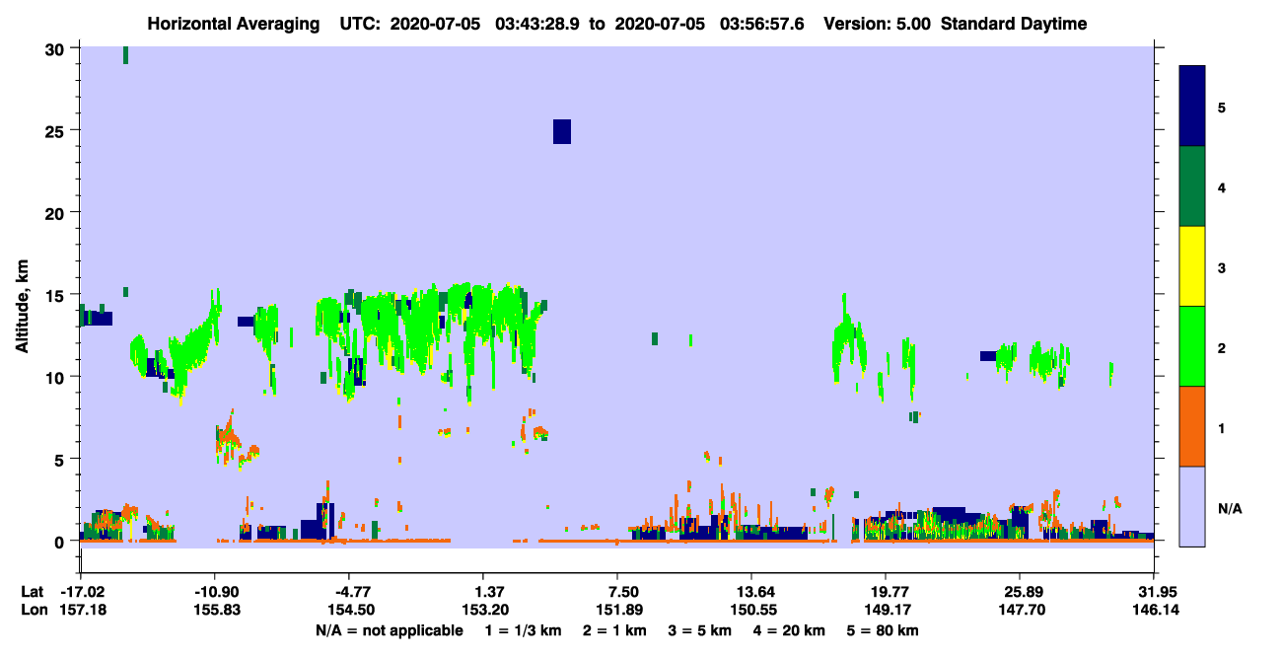Click the colorbar label '3'
Viewport: 1282px width, 658px height.
pyautogui.click(x=1222, y=267)
